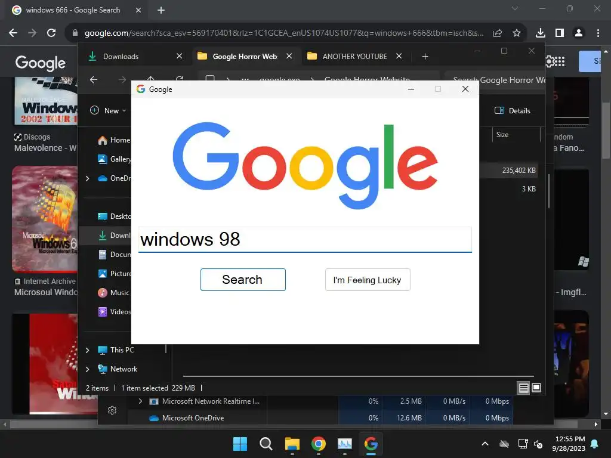Open the New dropdown in File Explorer
The width and height of the screenshot is (611, 458).
109,110
